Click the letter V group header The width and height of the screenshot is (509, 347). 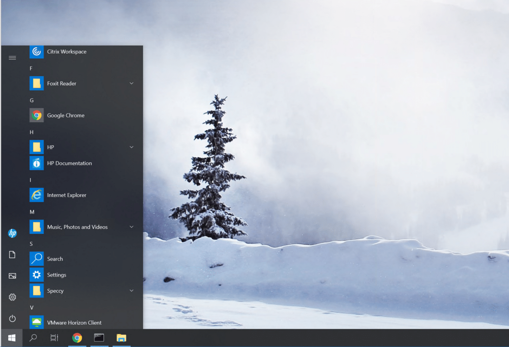31,307
